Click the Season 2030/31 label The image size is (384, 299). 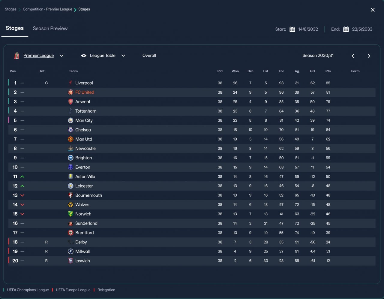click(318, 56)
